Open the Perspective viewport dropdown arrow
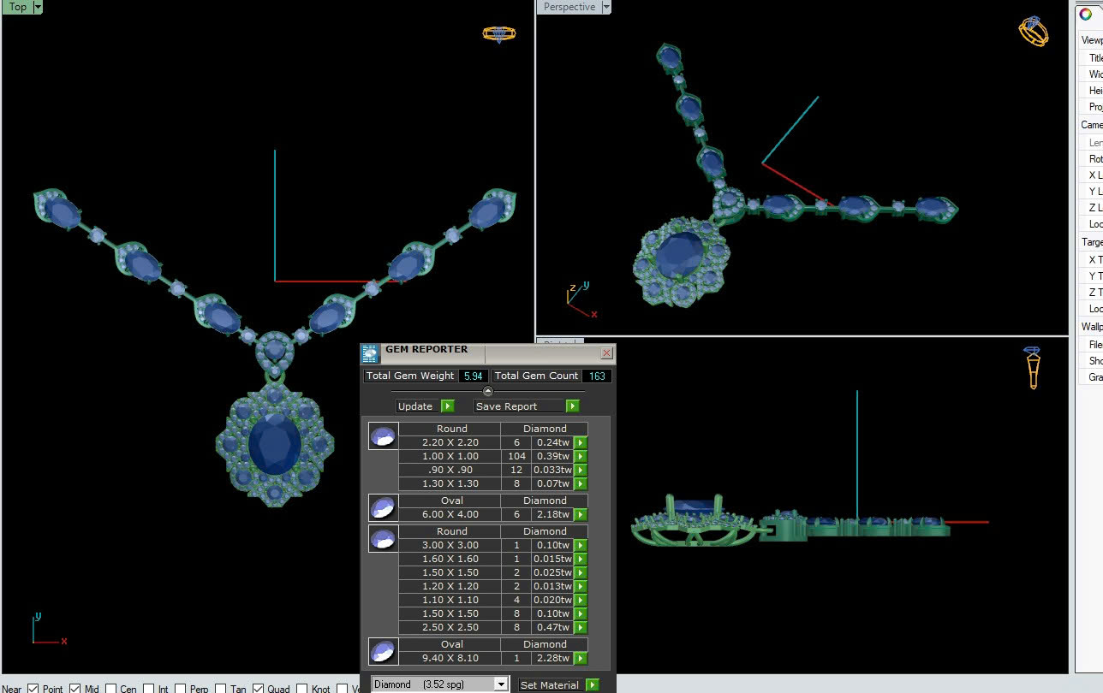This screenshot has width=1103, height=693. tap(606, 7)
